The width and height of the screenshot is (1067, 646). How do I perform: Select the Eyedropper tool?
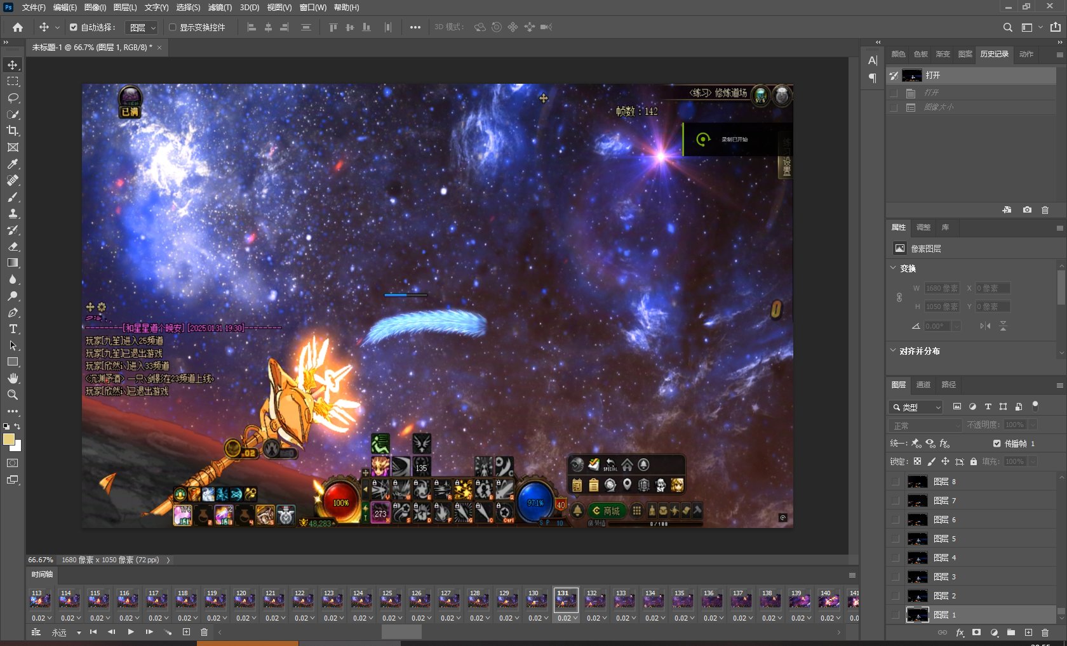pyautogui.click(x=13, y=164)
